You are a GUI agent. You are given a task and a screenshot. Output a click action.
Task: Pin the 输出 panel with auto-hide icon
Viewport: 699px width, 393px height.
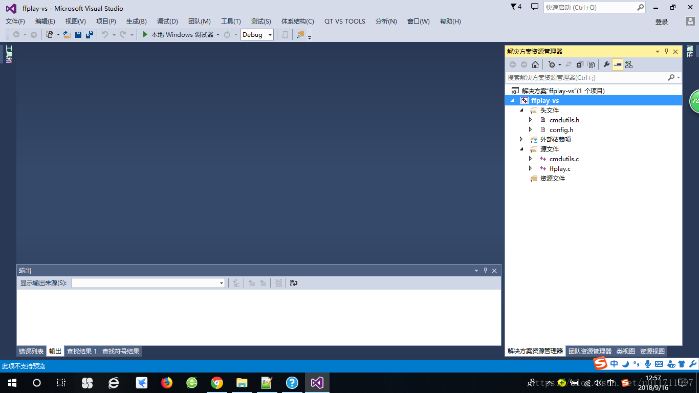[485, 271]
